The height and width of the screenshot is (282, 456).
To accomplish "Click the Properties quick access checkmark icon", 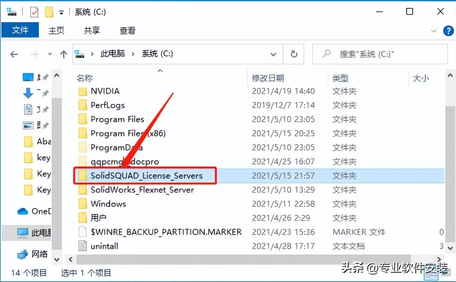I will 34,12.
